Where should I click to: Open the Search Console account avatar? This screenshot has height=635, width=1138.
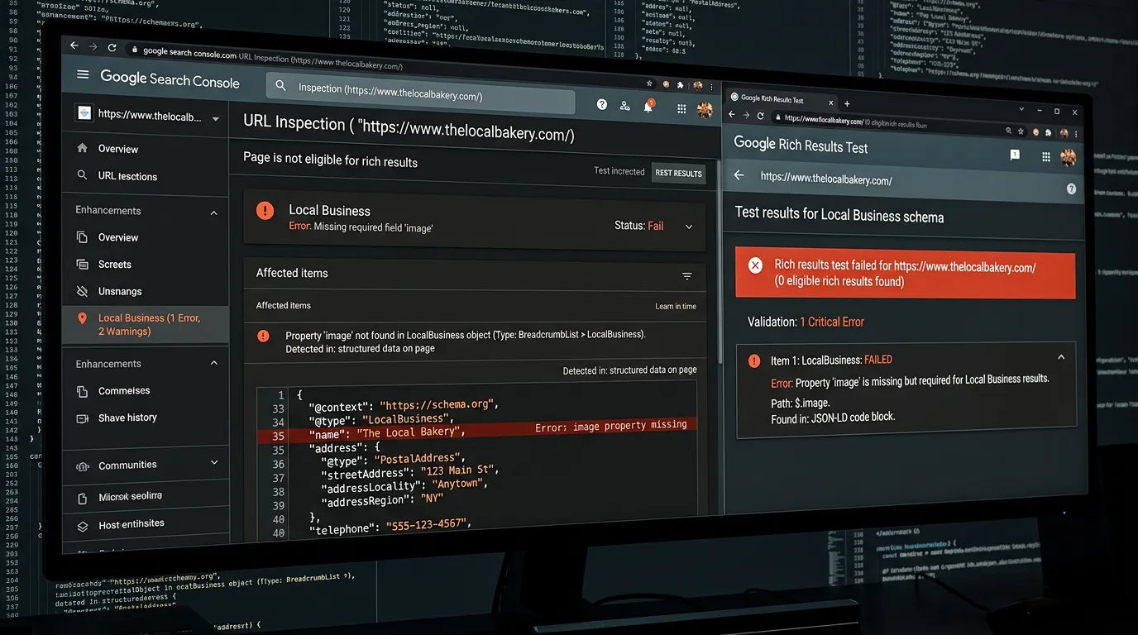pyautogui.click(x=705, y=110)
